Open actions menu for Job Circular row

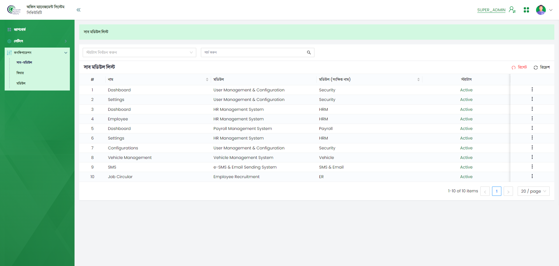532,176
